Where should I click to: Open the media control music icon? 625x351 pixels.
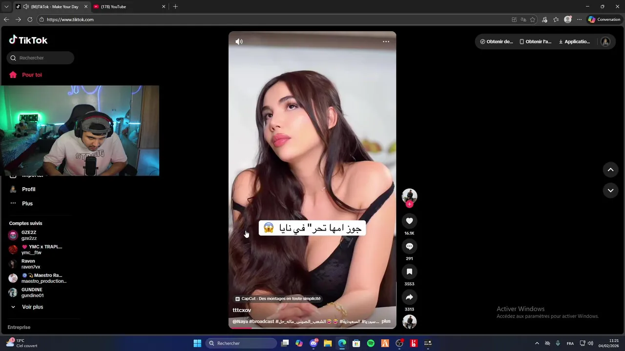pyautogui.click(x=545, y=19)
